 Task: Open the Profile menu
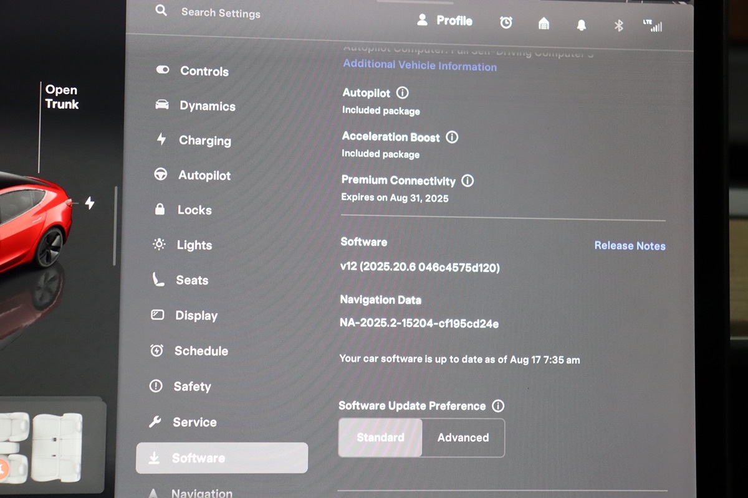pyautogui.click(x=445, y=21)
